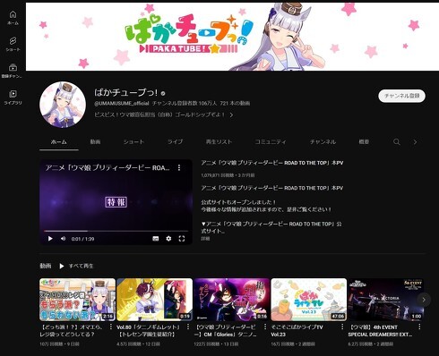This screenshot has width=439, height=356.
Task: Click the channel search magnifier icon
Action: [x=397, y=142]
